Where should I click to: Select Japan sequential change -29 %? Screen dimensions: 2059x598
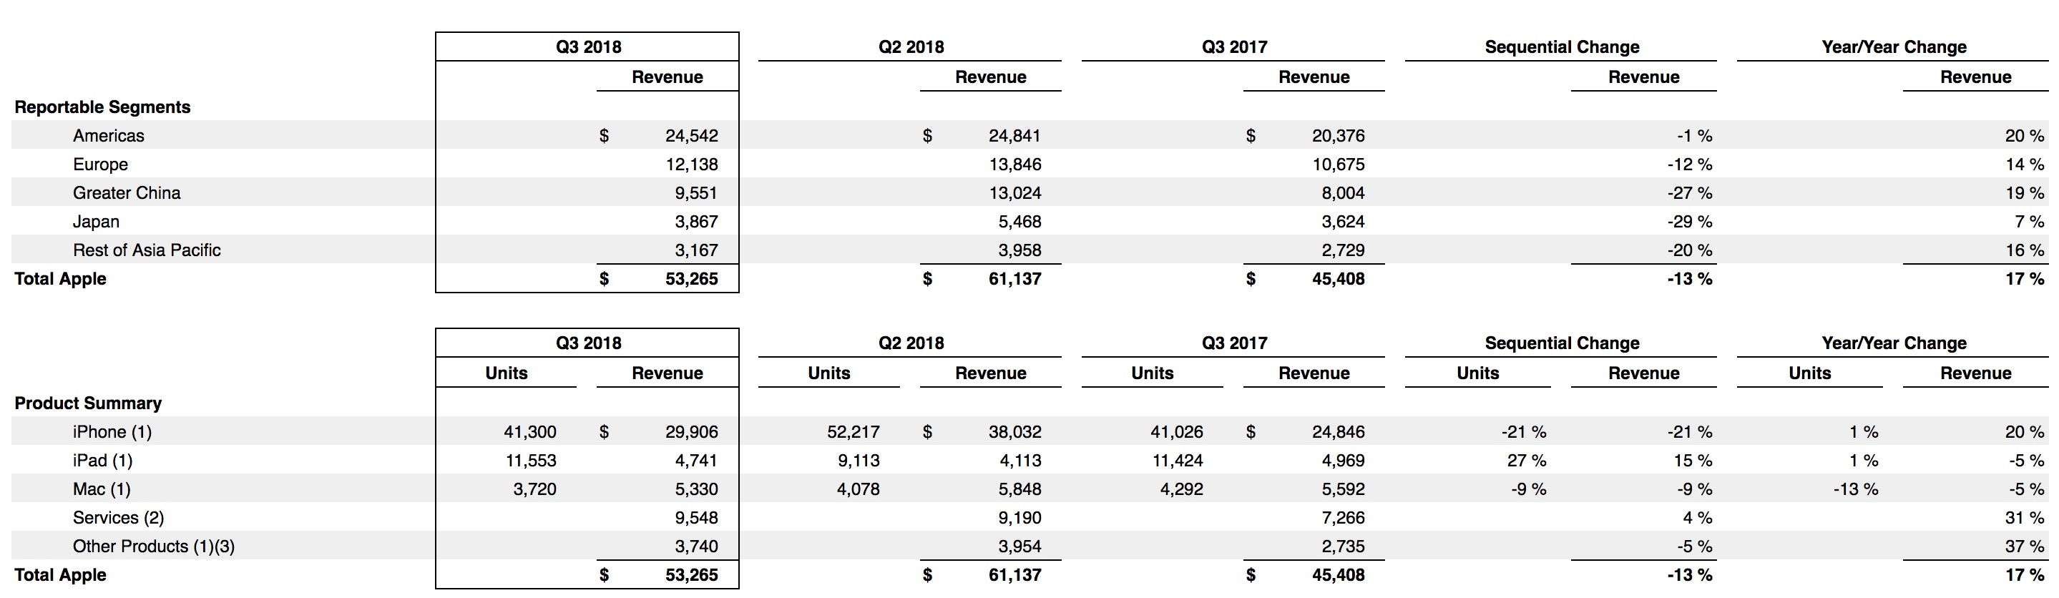(1689, 222)
